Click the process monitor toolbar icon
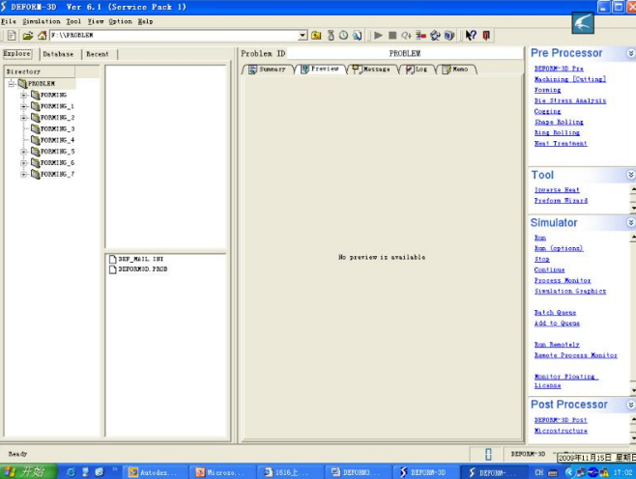Image resolution: width=636 pixels, height=479 pixels. click(420, 36)
